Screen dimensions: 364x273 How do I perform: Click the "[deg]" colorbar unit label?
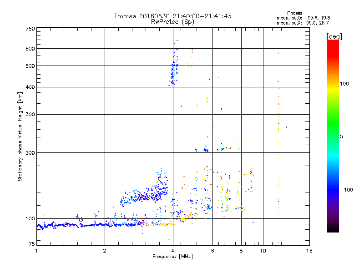pyautogui.click(x=334, y=36)
